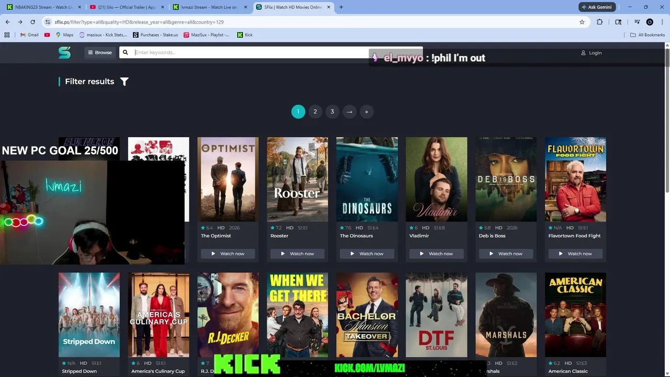Open the Chrome three-dot menu
The width and height of the screenshot is (670, 377).
[662, 22]
